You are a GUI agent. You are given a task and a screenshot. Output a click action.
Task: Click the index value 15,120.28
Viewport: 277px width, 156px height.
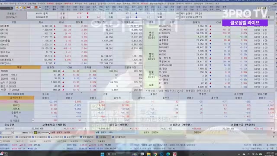47,48
